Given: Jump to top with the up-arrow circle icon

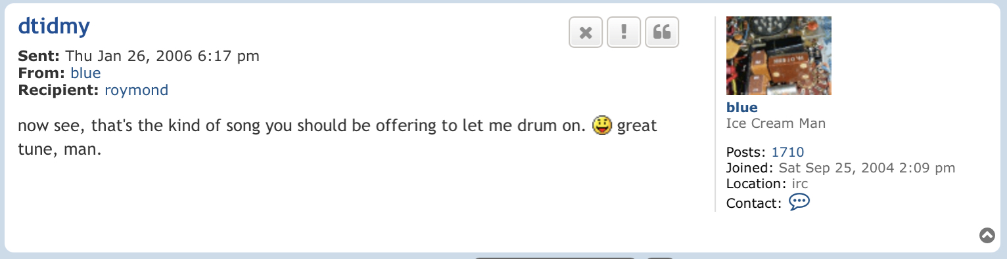Looking at the screenshot, I should [987, 235].
